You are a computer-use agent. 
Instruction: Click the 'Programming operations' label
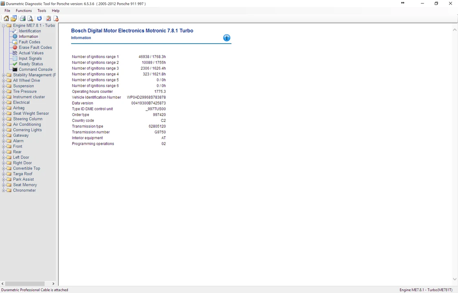93,144
